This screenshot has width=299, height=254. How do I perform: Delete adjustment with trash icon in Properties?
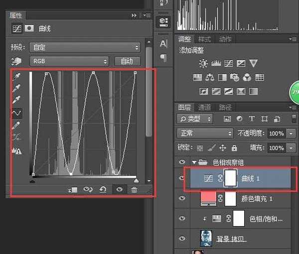(x=134, y=190)
